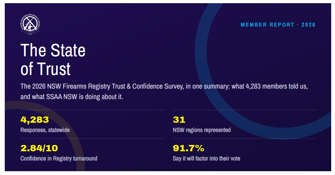
Task: Click the 'Confidence in Registry turnaround' caption
Action: (x=59, y=158)
